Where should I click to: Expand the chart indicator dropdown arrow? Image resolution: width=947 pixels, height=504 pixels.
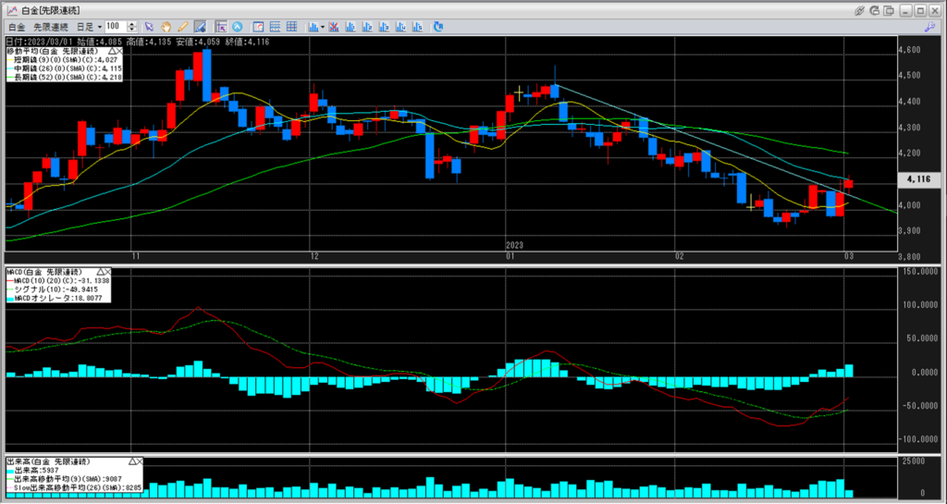tap(322, 27)
